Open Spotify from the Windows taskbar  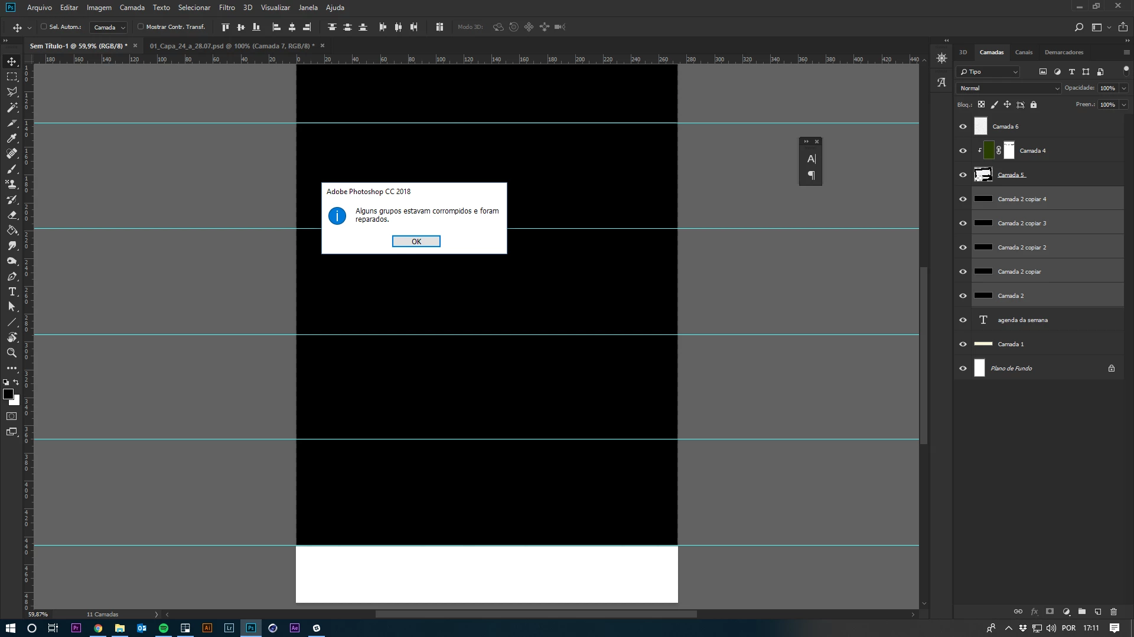pyautogui.click(x=164, y=628)
